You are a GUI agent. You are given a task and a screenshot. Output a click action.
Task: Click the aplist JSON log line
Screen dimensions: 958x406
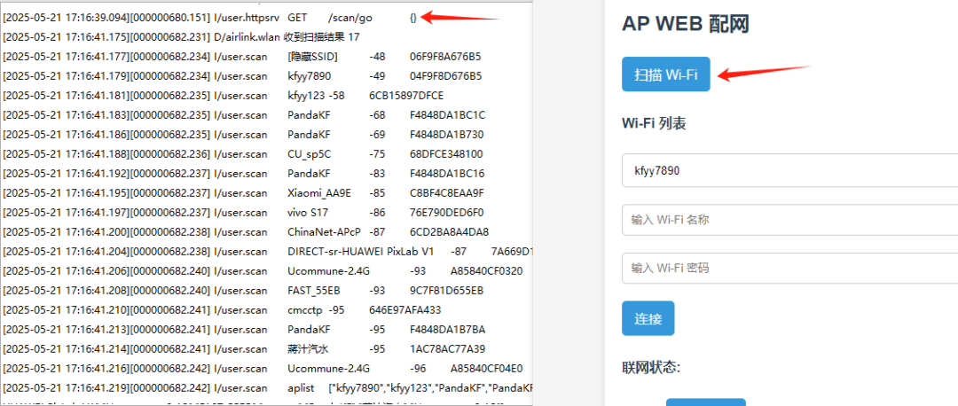pyautogui.click(x=268, y=387)
